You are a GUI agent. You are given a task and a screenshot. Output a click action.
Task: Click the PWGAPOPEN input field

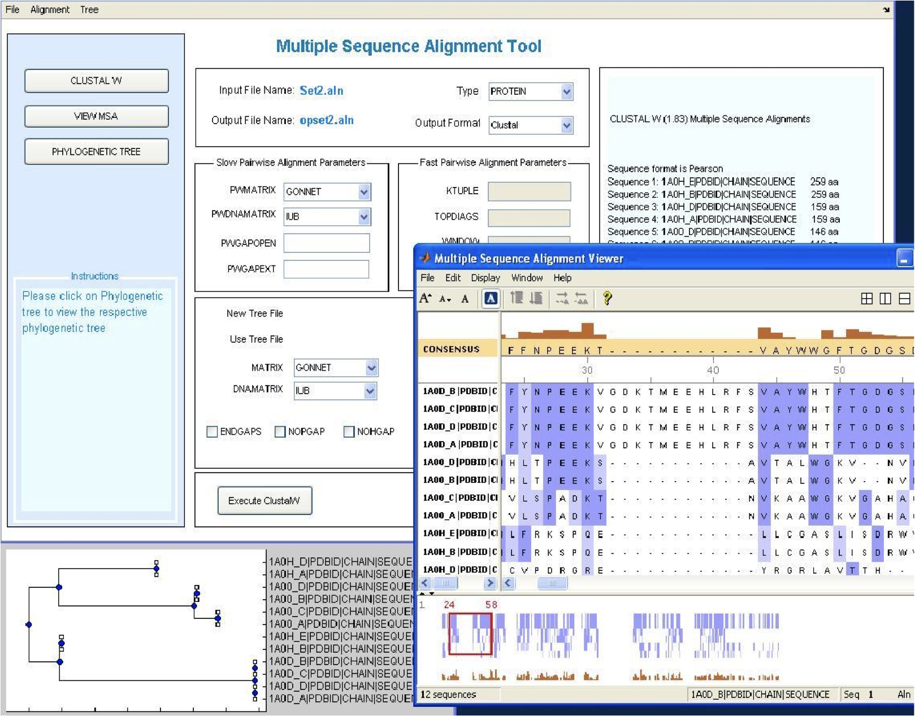[327, 243]
